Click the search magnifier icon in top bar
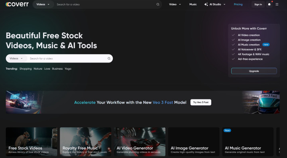The height and width of the screenshot is (158, 287). 158,4
